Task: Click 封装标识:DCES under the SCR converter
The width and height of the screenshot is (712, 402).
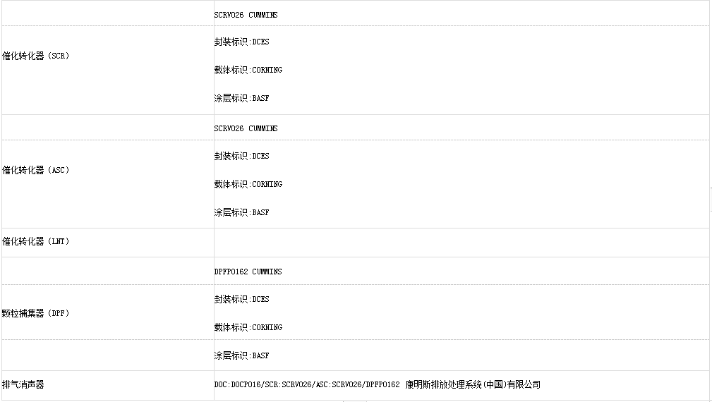Action: [241, 42]
